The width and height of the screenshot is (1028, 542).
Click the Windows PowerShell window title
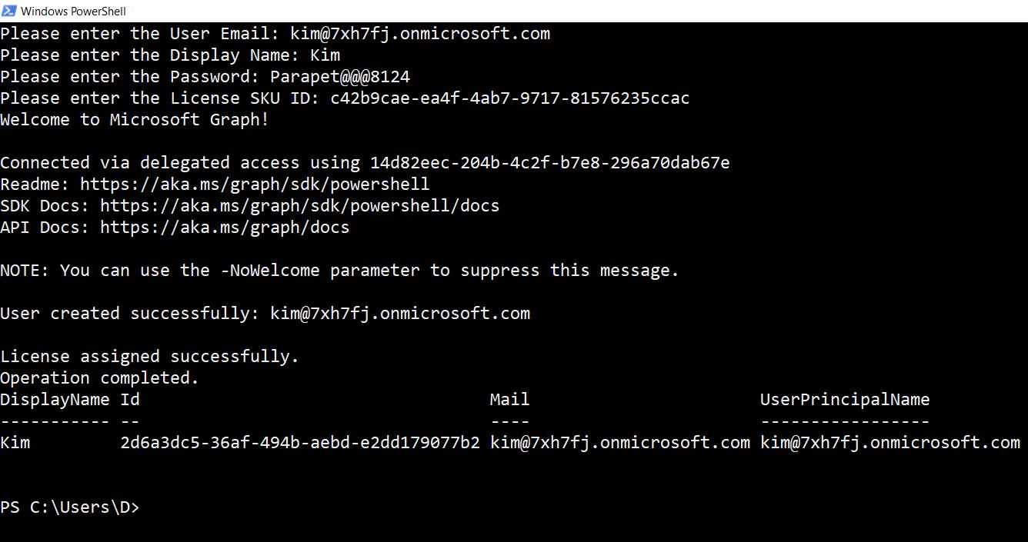click(x=73, y=11)
